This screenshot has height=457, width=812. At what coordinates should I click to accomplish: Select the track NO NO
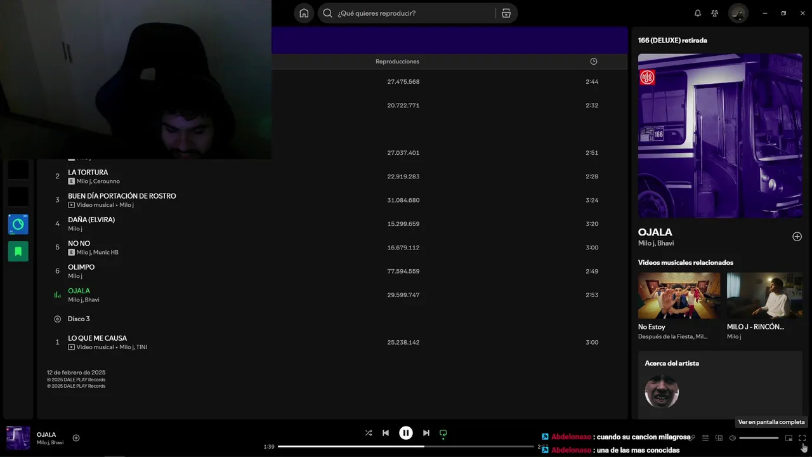pos(79,243)
